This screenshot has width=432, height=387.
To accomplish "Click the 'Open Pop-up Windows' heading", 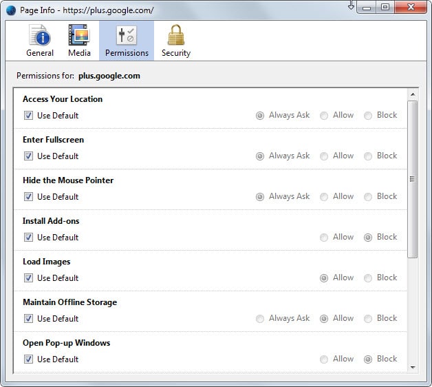I will tap(67, 343).
